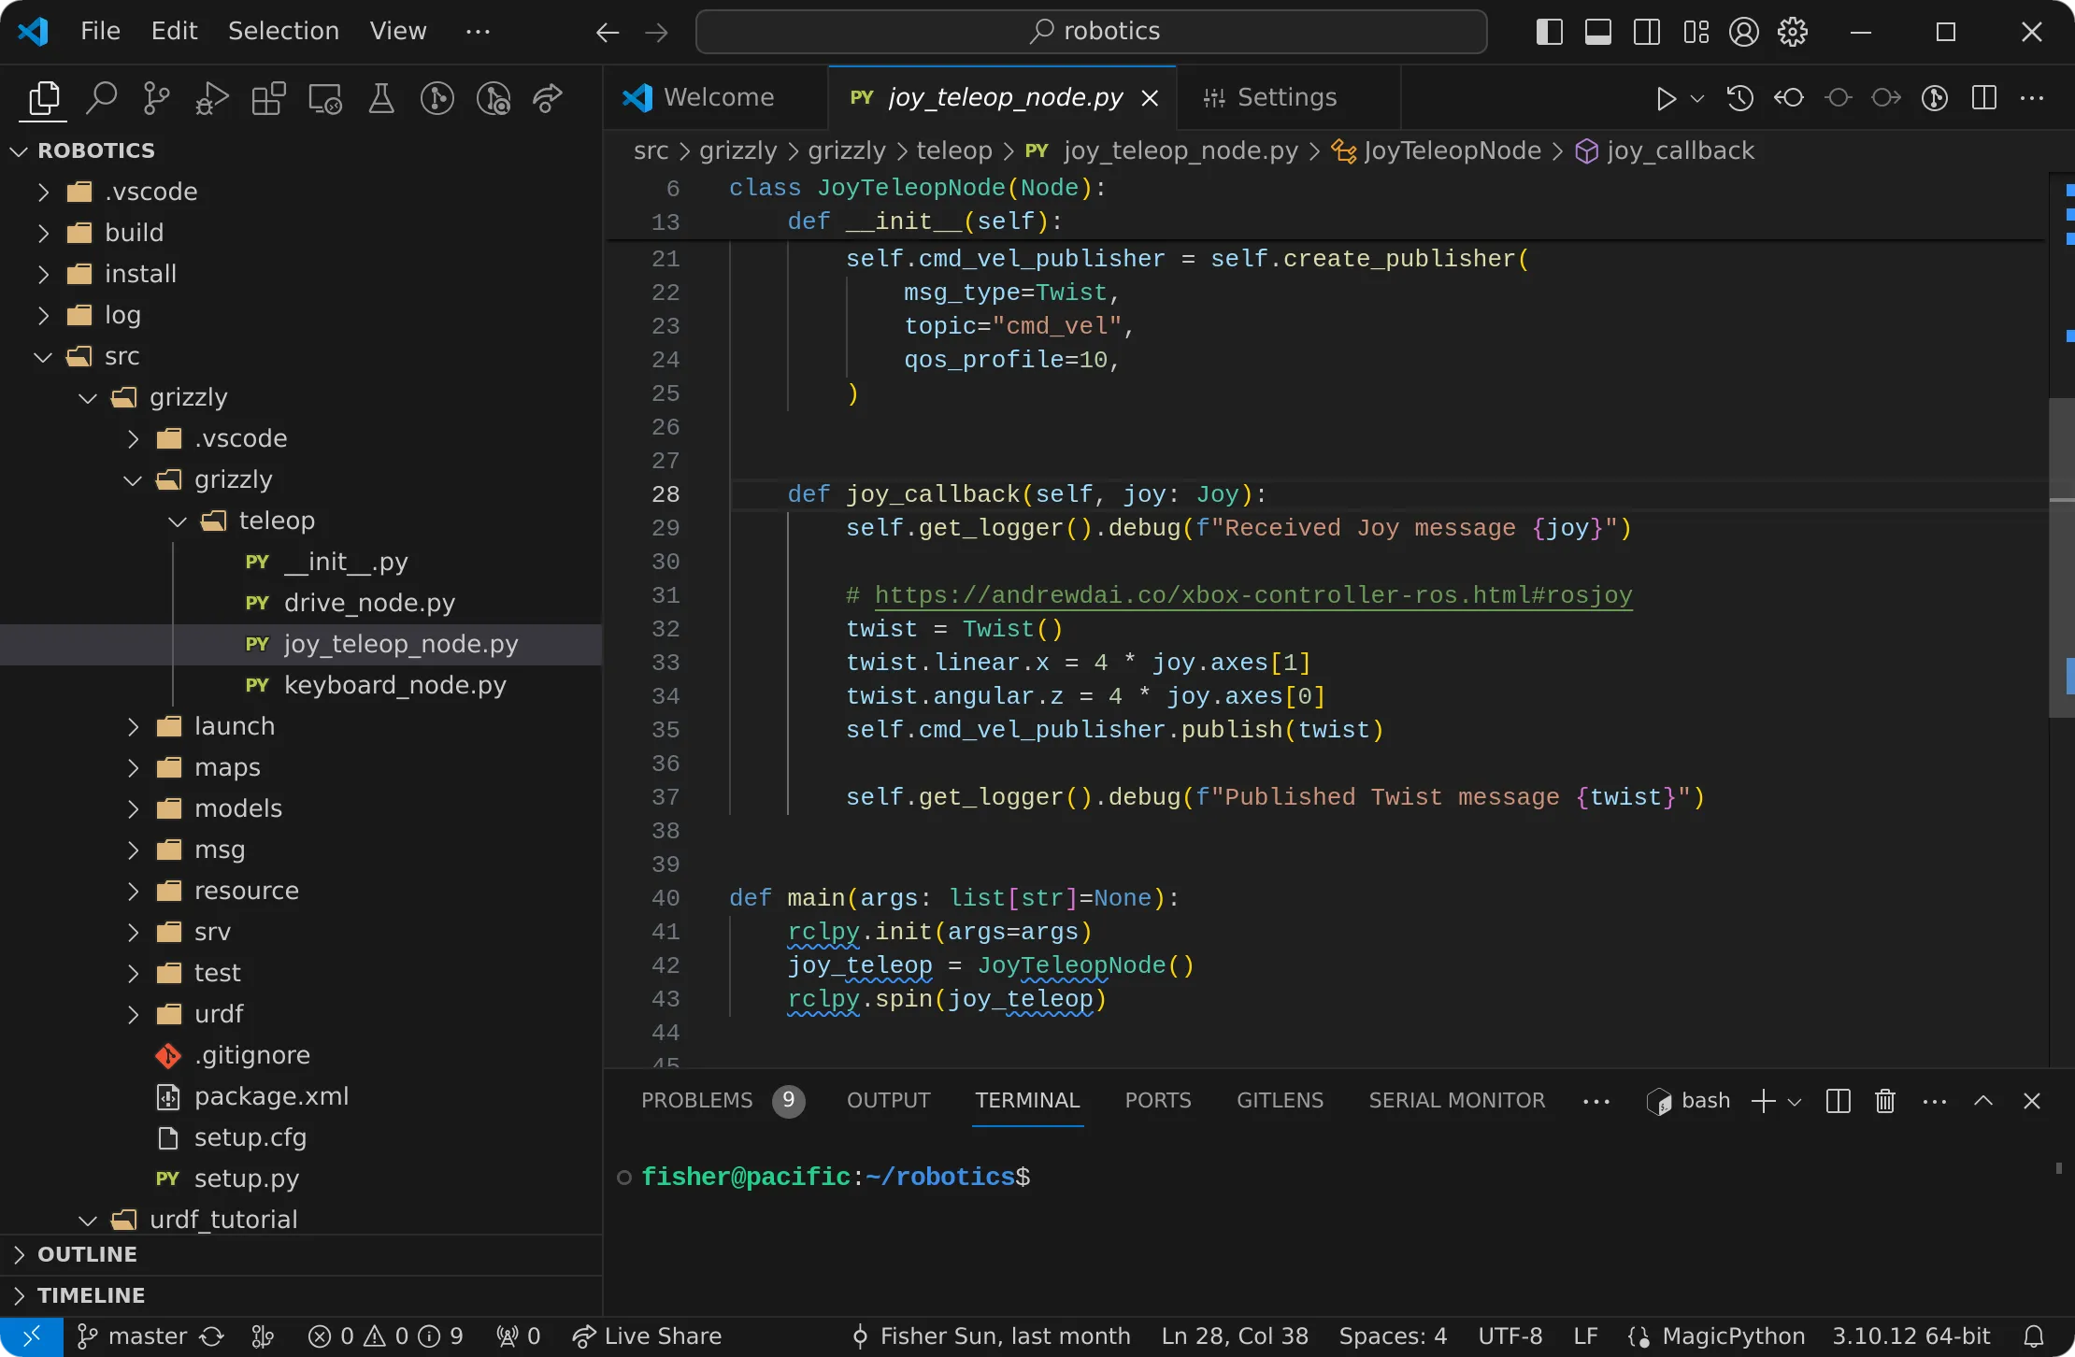Open the Extensions view
Image resolution: width=2075 pixels, height=1357 pixels.
tap(268, 98)
